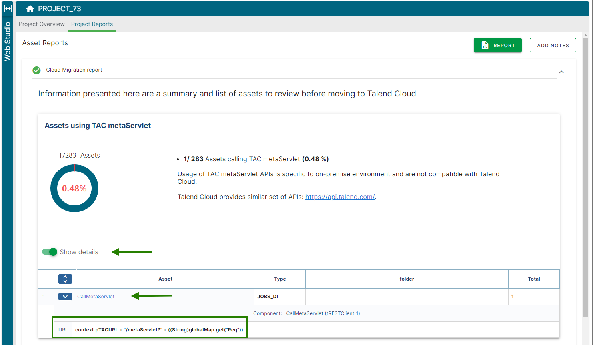This screenshot has height=345, width=593.
Task: Click the sort arrows icon in the table header
Action: coord(65,279)
